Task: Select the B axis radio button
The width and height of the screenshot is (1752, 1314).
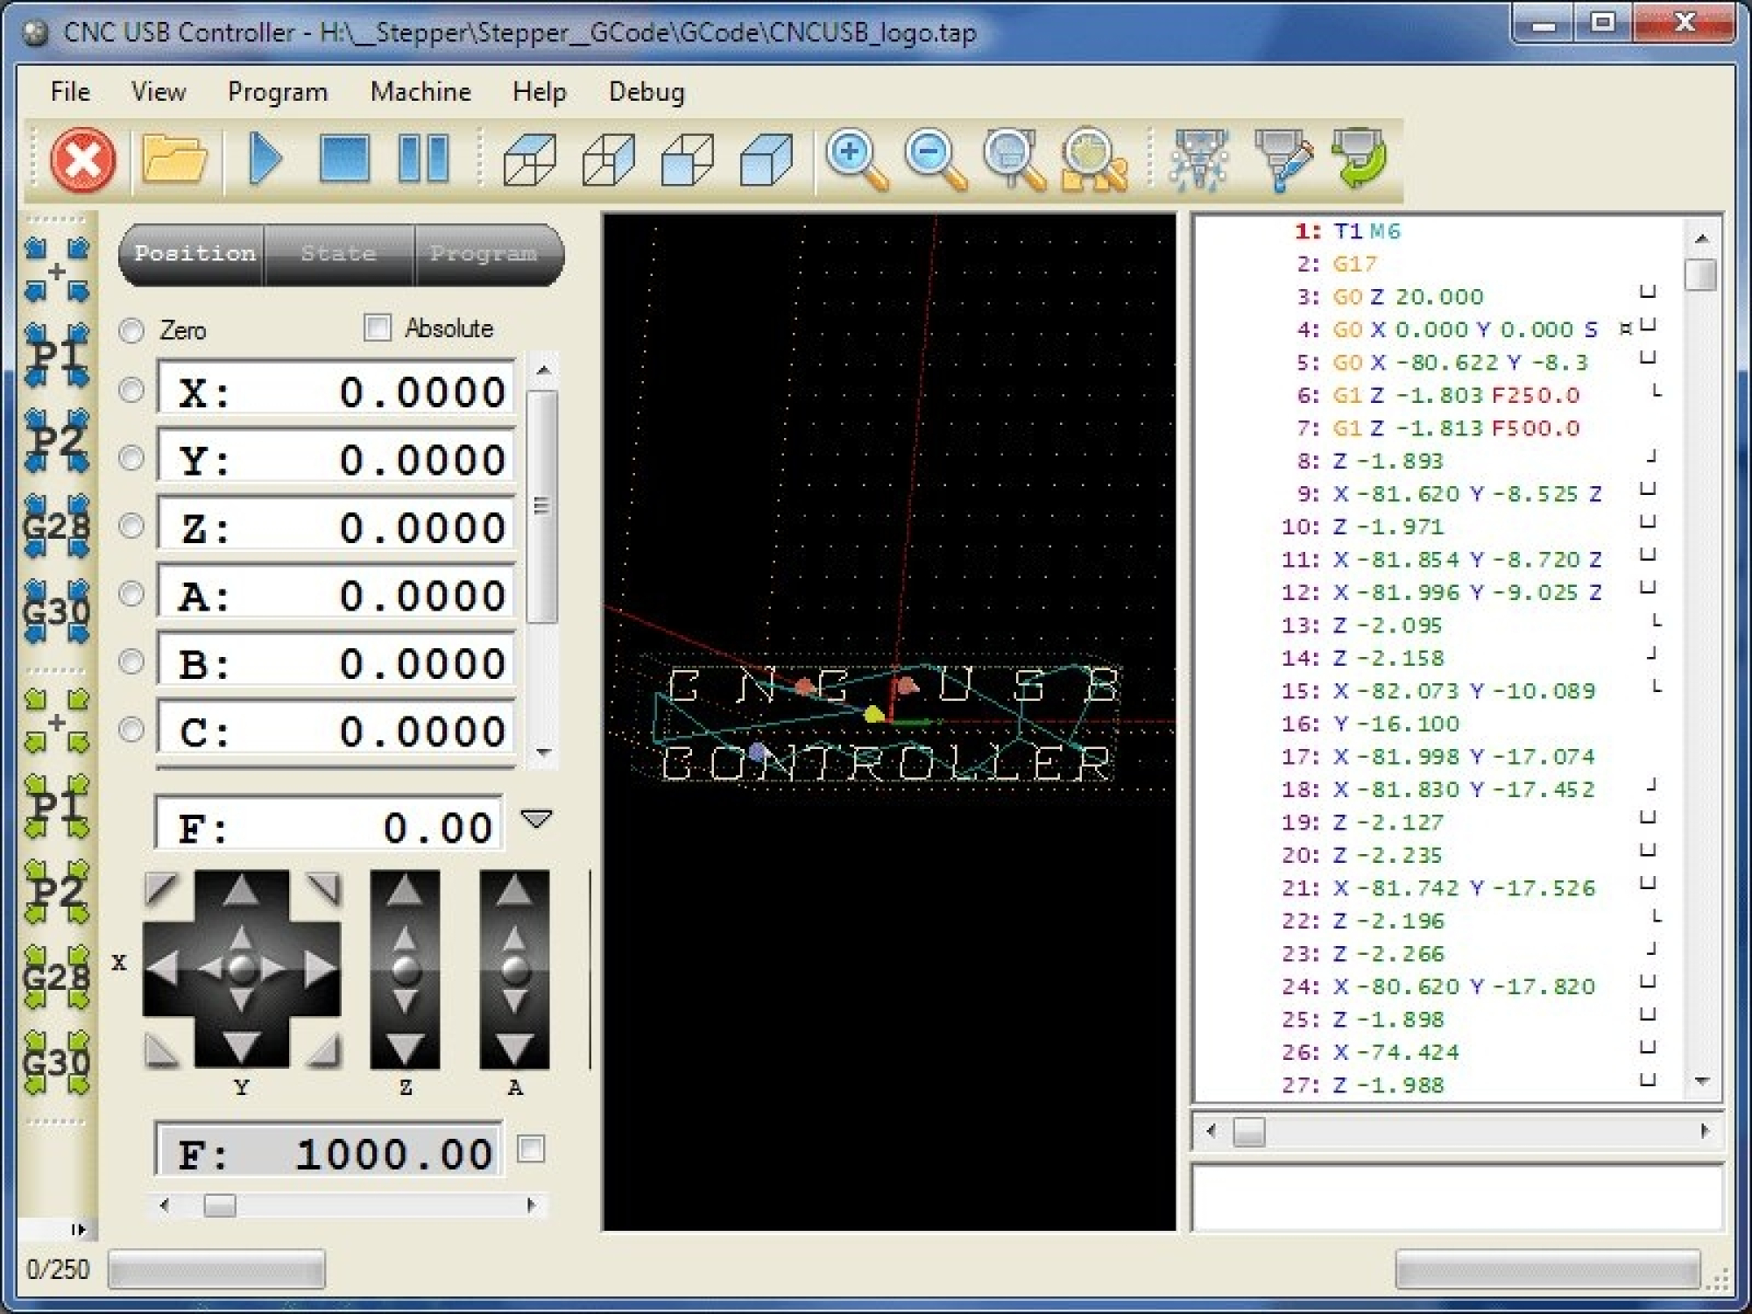Action: (x=131, y=661)
